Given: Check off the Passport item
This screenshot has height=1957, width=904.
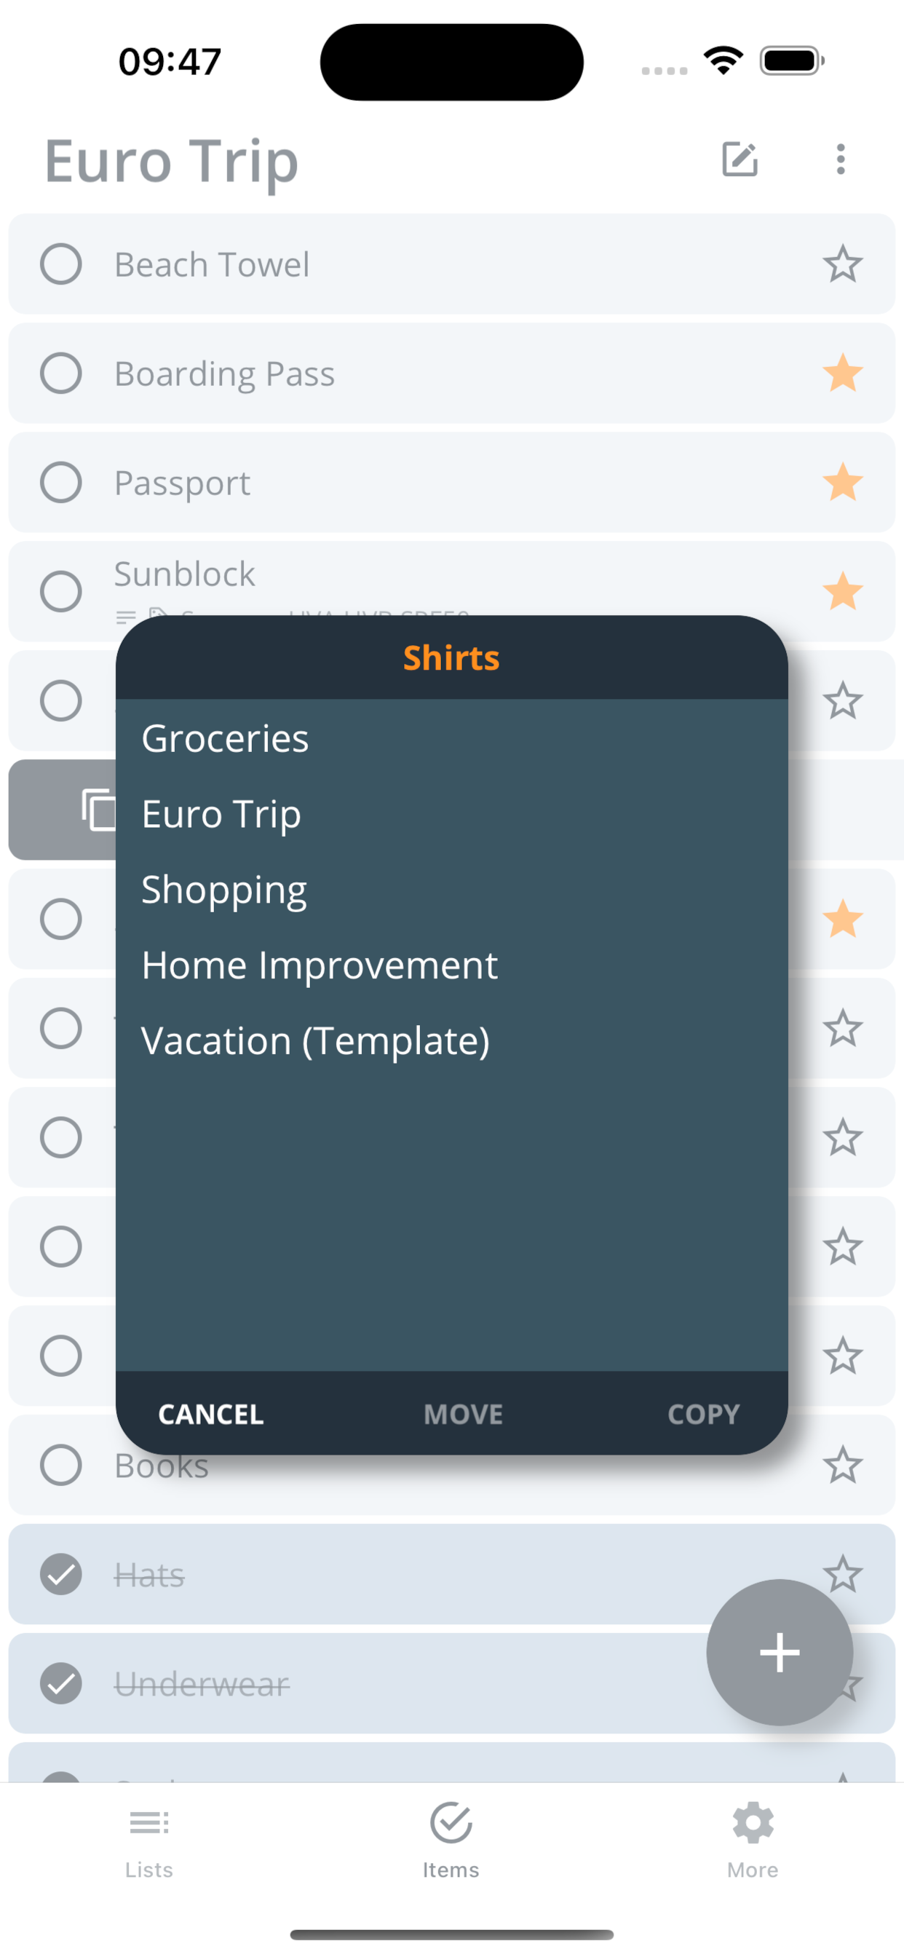Looking at the screenshot, I should coord(60,483).
